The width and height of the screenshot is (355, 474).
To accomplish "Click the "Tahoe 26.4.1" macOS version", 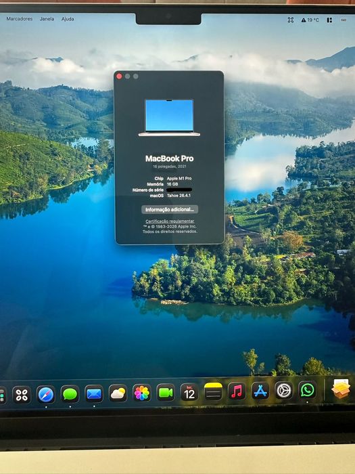I will tap(179, 196).
